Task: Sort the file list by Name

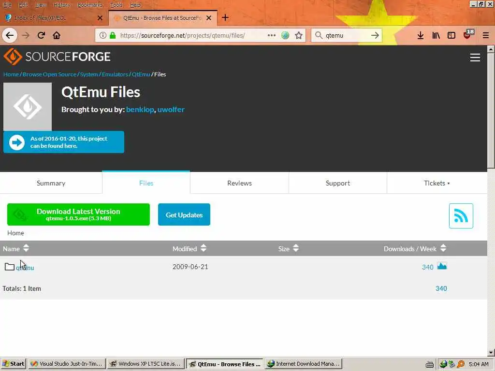Action: pos(16,249)
